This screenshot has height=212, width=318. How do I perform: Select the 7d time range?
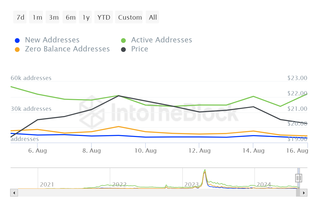[20, 17]
